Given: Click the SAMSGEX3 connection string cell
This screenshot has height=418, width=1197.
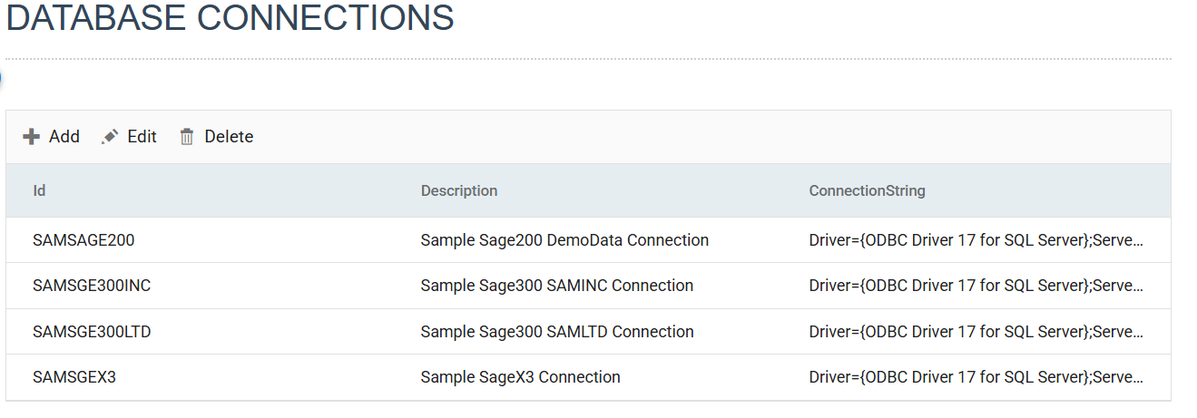Looking at the screenshot, I should tap(976, 377).
